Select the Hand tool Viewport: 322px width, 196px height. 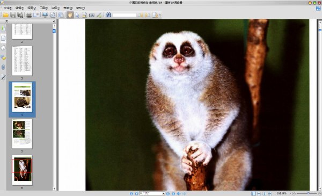pyautogui.click(x=70, y=15)
